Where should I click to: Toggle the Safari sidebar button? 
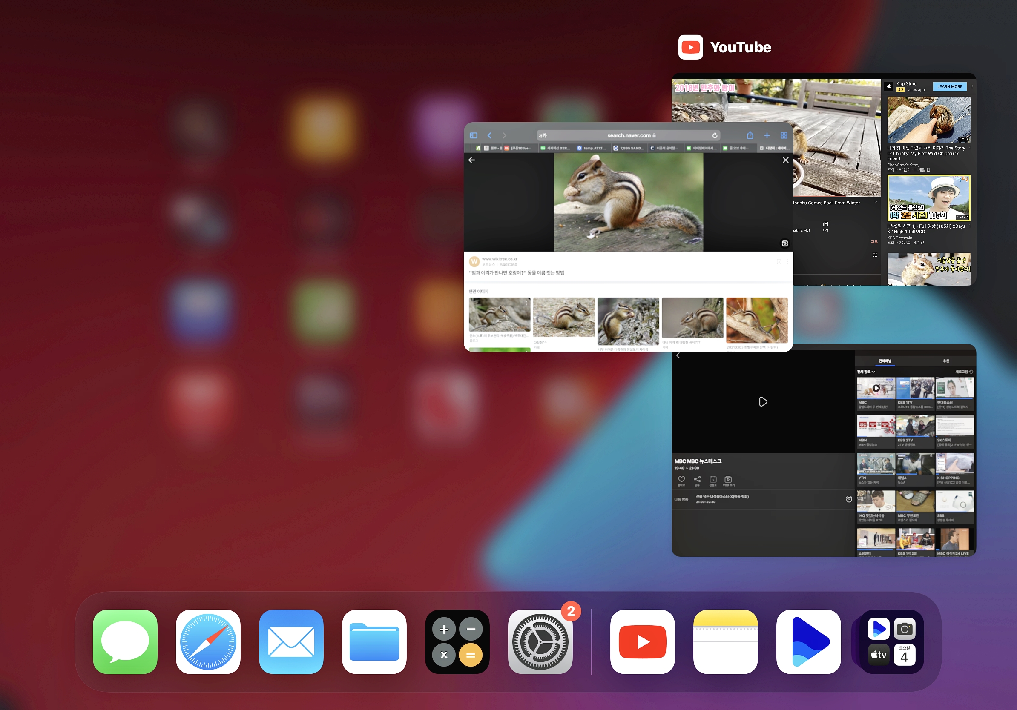[474, 135]
